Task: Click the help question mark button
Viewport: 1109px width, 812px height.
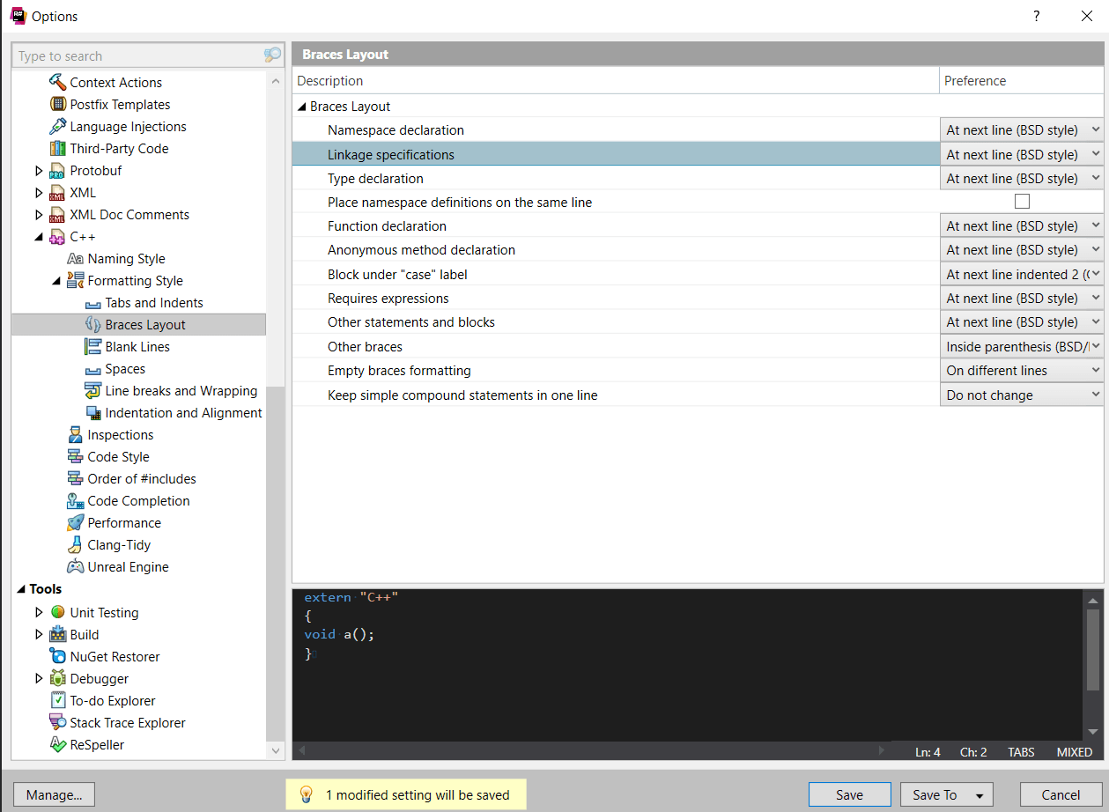Action: pos(1037,16)
